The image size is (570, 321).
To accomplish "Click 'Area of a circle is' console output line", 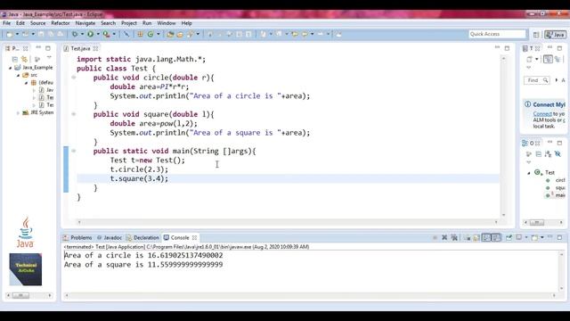I will click(x=143, y=256).
